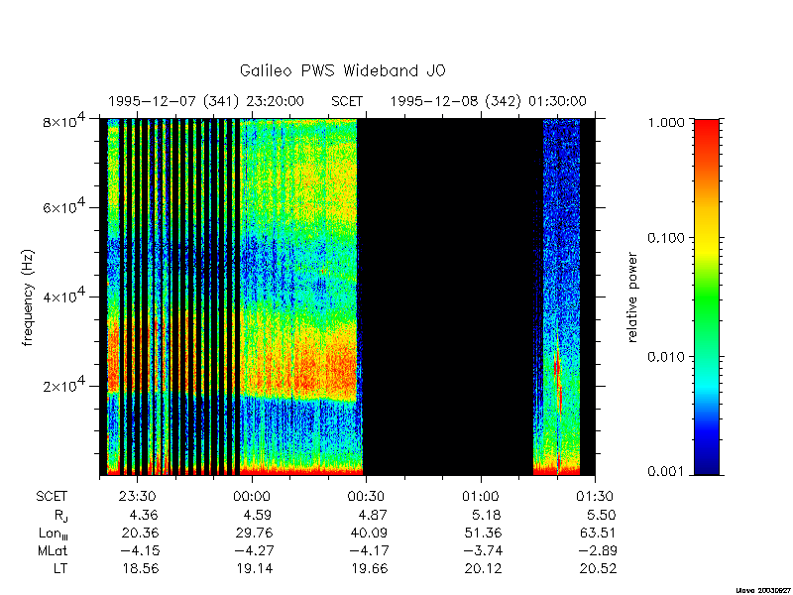Select R_J value 4.87
793x595 pixels.
pos(373,515)
